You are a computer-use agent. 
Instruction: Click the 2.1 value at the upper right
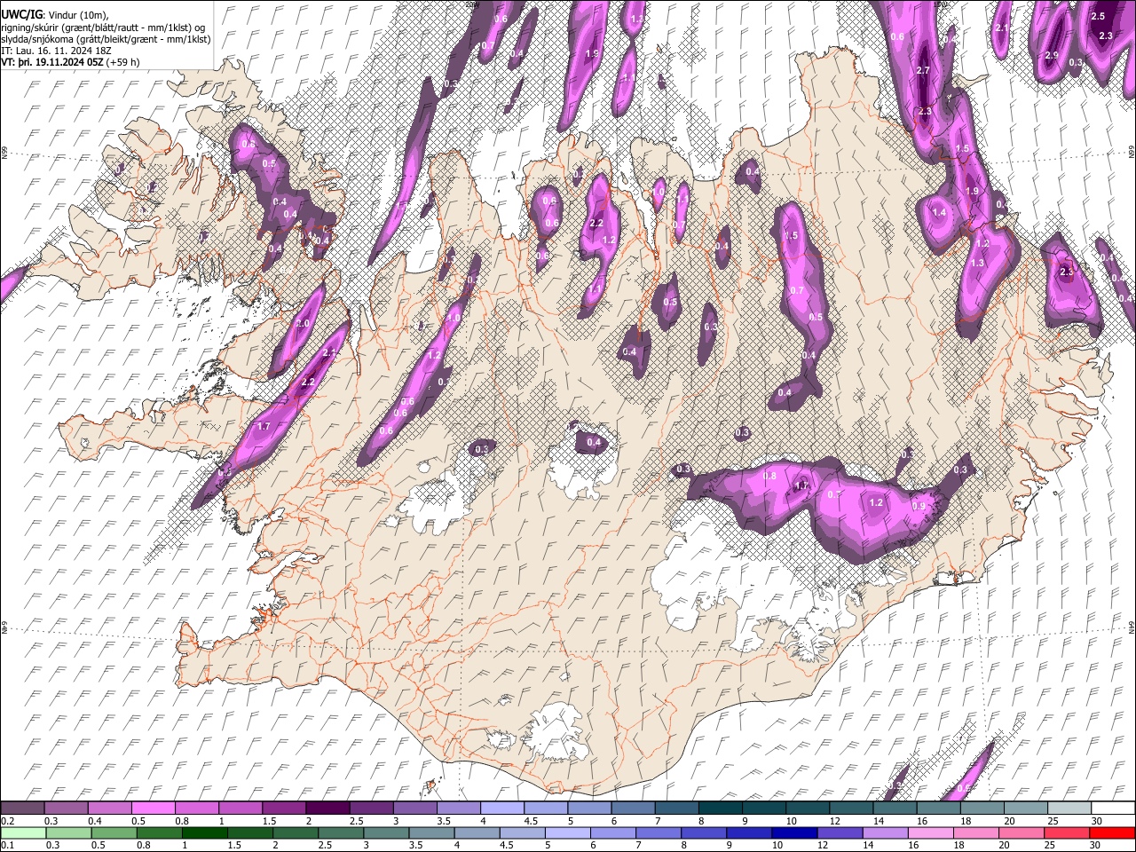(x=1002, y=28)
